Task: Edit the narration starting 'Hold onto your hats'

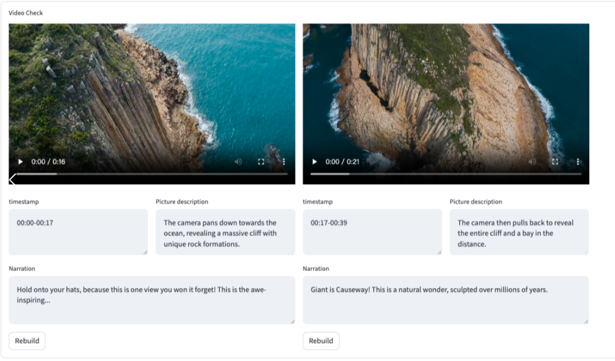Action: tap(152, 300)
